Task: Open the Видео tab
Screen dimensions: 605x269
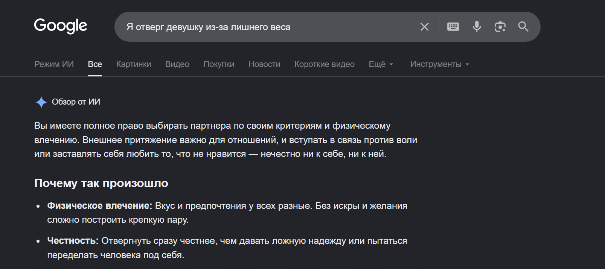Action: pyautogui.click(x=177, y=64)
